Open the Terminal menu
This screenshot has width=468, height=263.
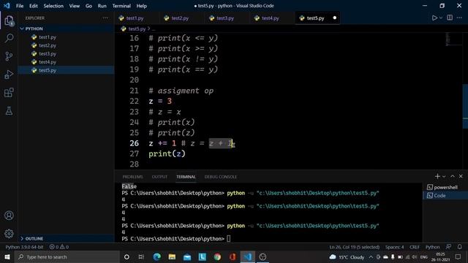[121, 6]
